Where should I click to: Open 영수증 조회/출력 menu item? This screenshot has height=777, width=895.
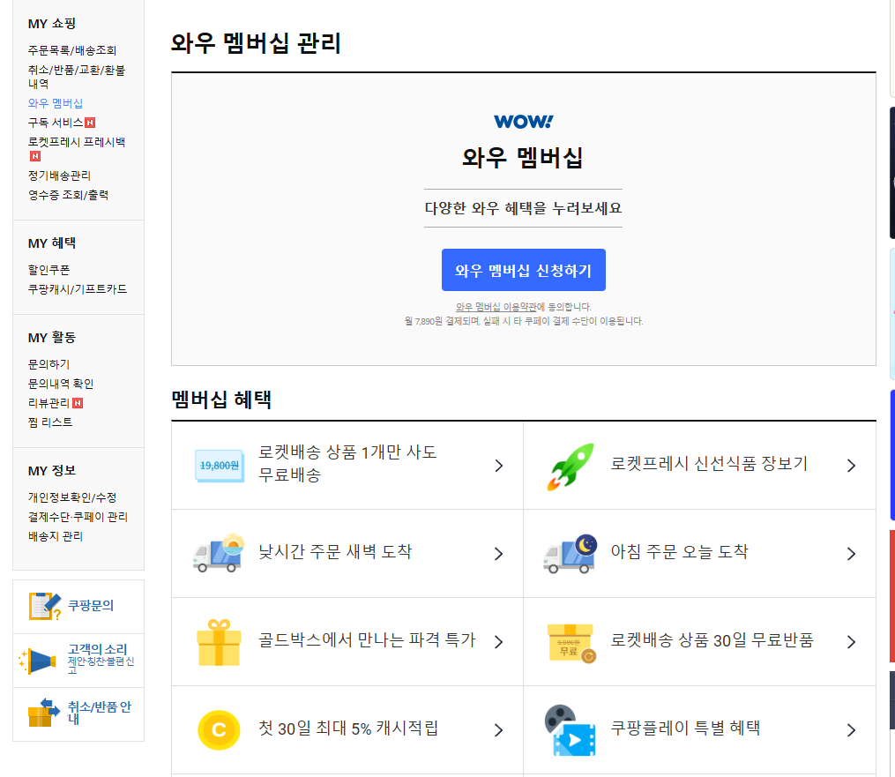[x=68, y=195]
